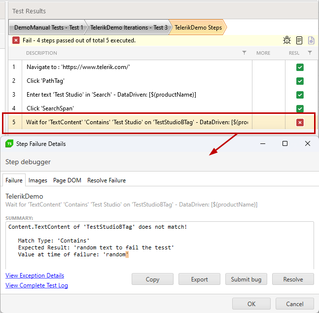Open the Page DOM tab

coord(67,180)
